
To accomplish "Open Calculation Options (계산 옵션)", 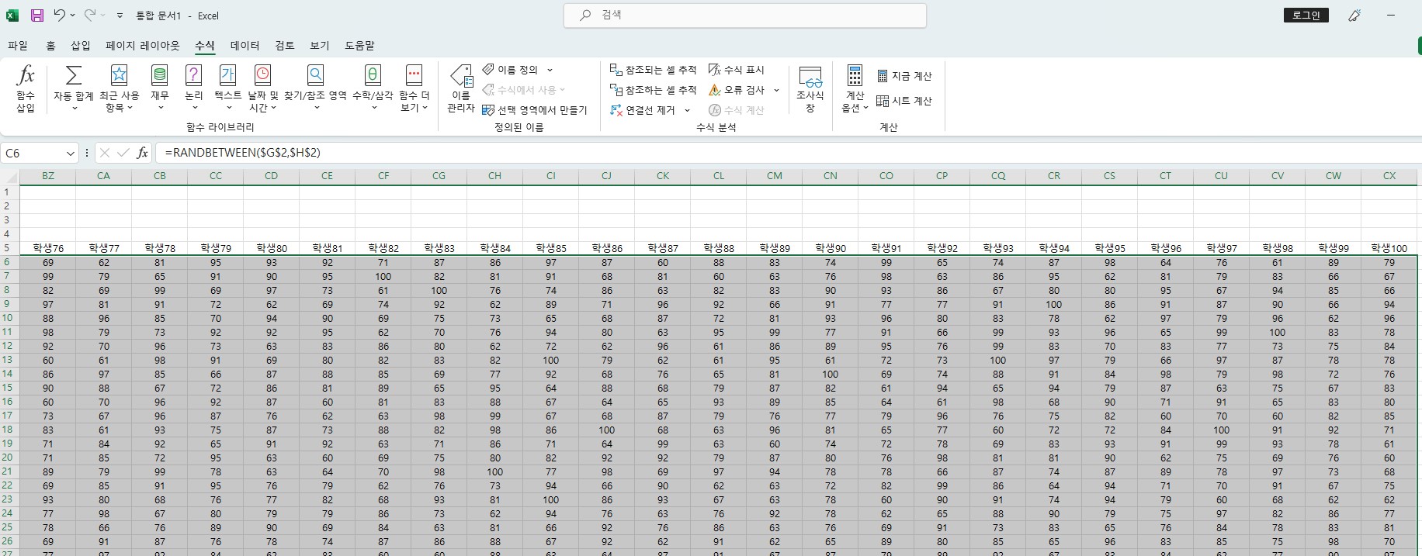I will click(x=855, y=88).
